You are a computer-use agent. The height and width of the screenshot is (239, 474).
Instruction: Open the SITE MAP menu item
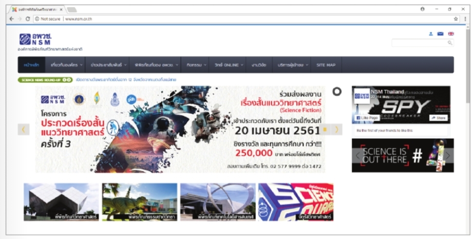325,65
